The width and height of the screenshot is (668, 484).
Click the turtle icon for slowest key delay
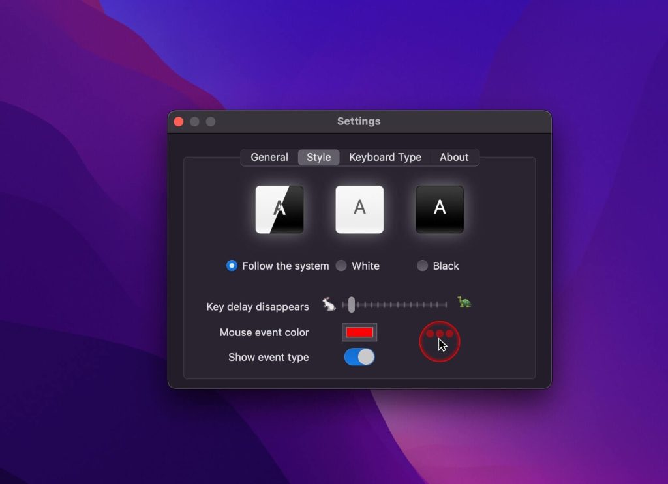click(463, 304)
